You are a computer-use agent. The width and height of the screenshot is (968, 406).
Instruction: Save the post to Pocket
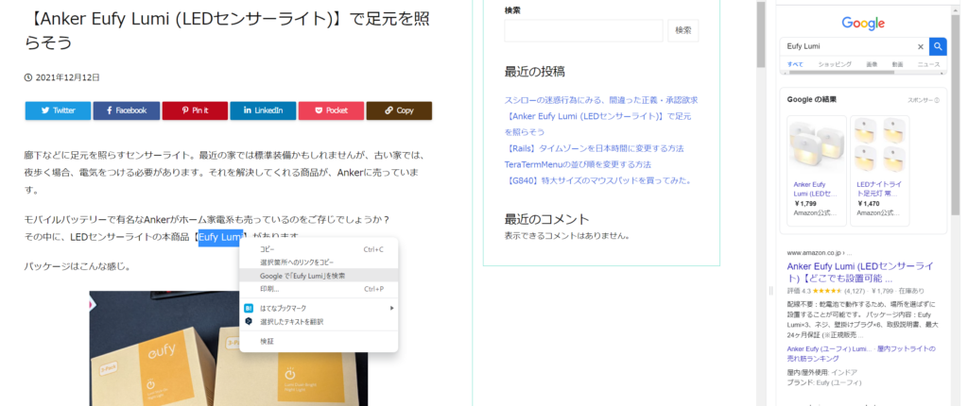[x=332, y=110]
